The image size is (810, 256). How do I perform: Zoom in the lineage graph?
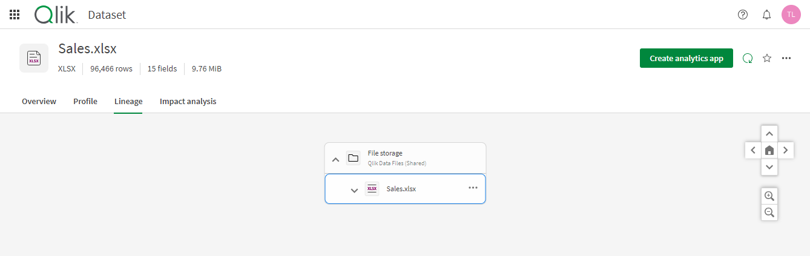(x=769, y=195)
